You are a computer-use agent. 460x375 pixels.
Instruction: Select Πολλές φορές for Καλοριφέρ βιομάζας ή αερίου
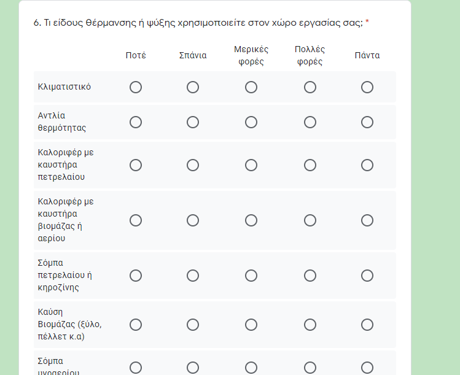(310, 220)
